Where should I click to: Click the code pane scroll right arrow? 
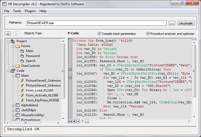click(189, 121)
